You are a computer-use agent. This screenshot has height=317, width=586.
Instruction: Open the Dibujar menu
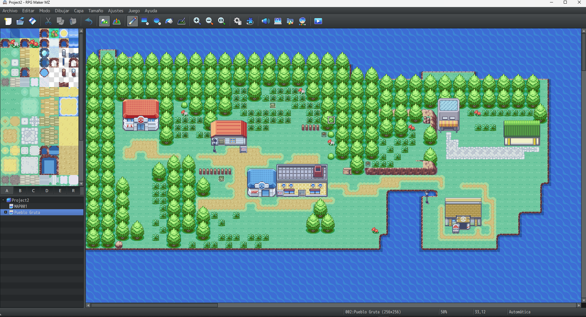62,11
